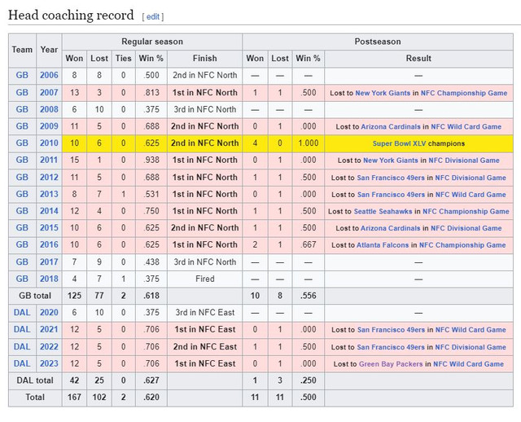Open New York Giants link in 2011 row
Screen dimensions: 521x422
(391, 160)
